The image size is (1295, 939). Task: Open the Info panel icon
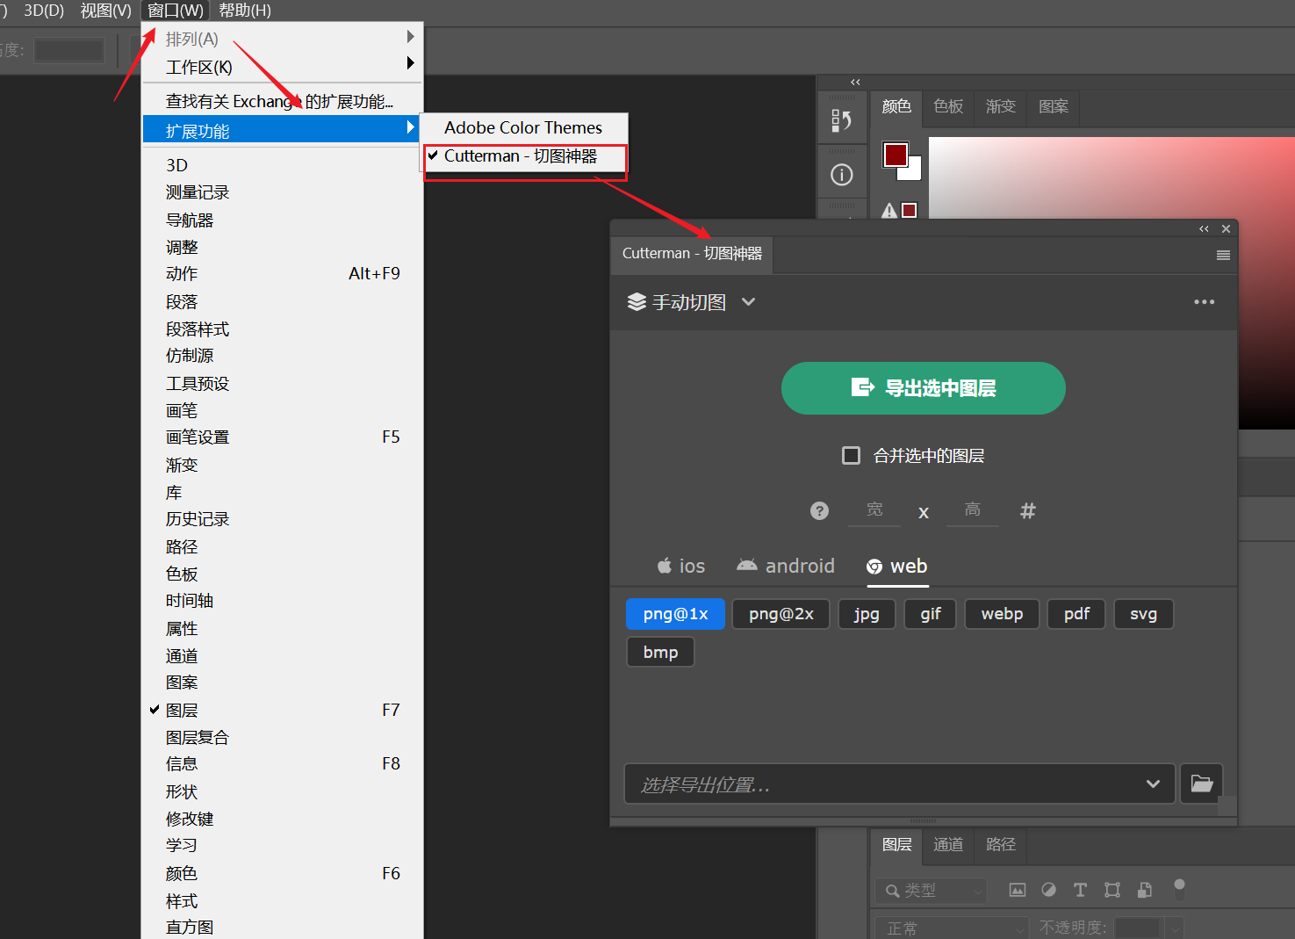[x=841, y=176]
